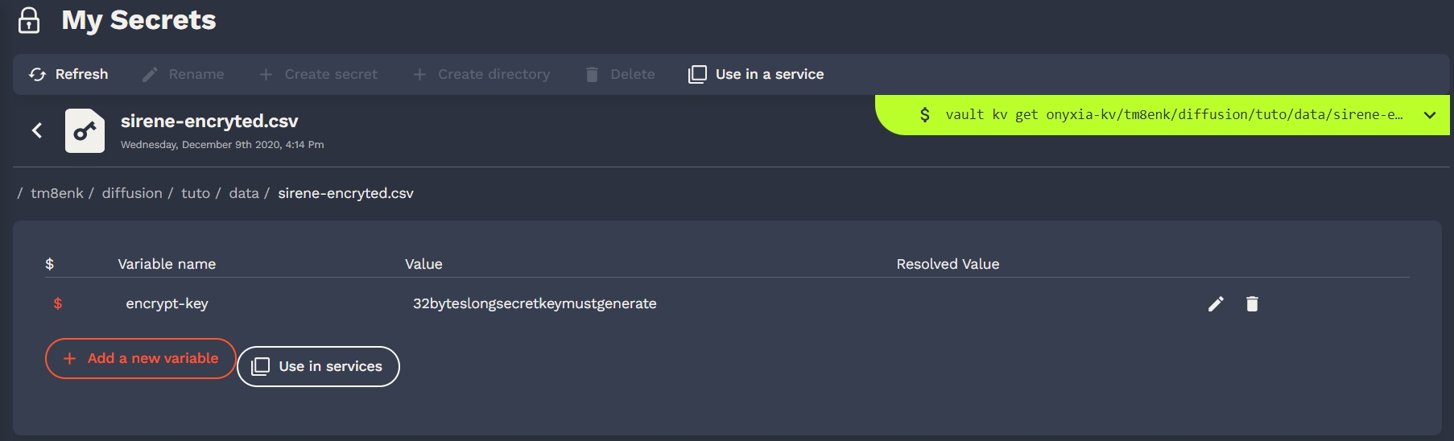Click the Use in services button
The width and height of the screenshot is (1454, 441).
tap(318, 366)
